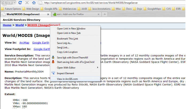This screenshot has width=187, height=109.
Task: Open the Java Annotations bookmark folder
Action: [x=99, y=9]
